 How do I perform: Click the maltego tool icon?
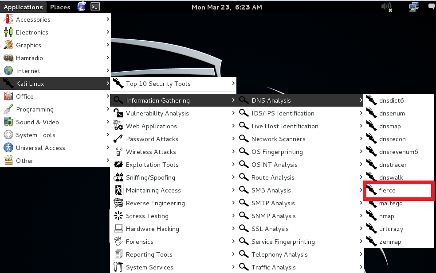[371, 203]
